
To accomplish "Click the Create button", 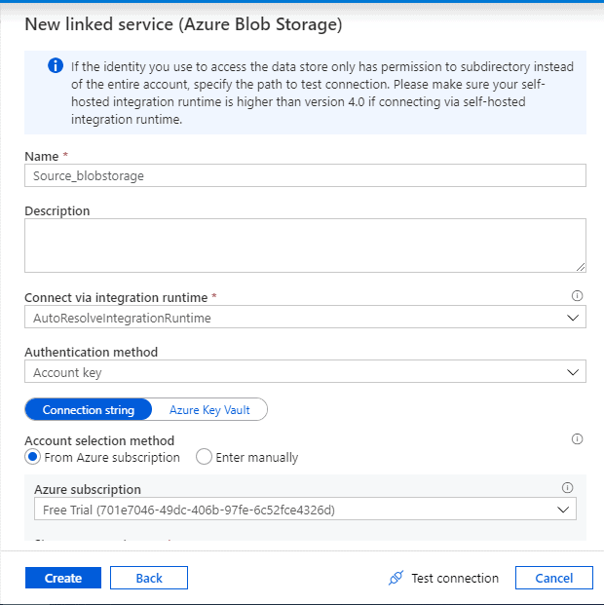I will pos(63,578).
